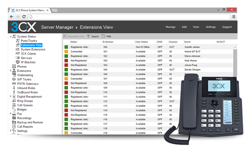Screen dimensions: 244x146
Task: Click the Call Queues icon
Action: click(14, 105)
